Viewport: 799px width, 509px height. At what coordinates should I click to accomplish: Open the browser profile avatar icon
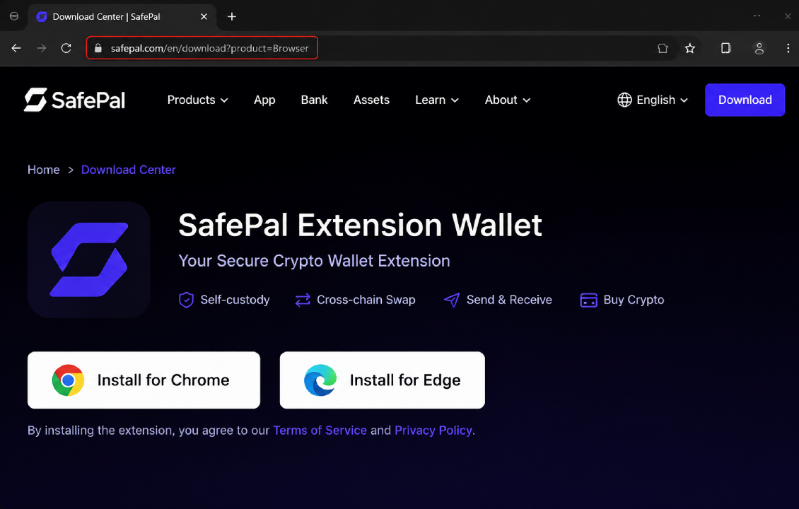click(x=759, y=48)
